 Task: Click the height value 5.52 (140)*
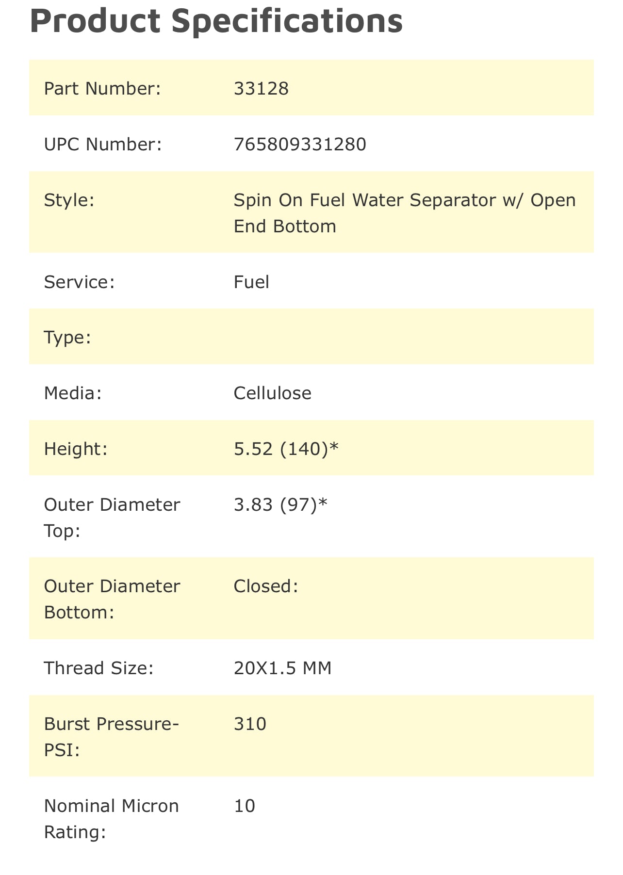tap(286, 449)
